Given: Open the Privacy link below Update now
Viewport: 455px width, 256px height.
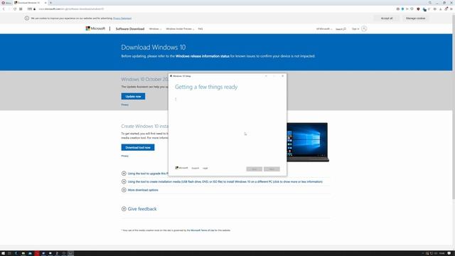Looking at the screenshot, I should (x=125, y=105).
